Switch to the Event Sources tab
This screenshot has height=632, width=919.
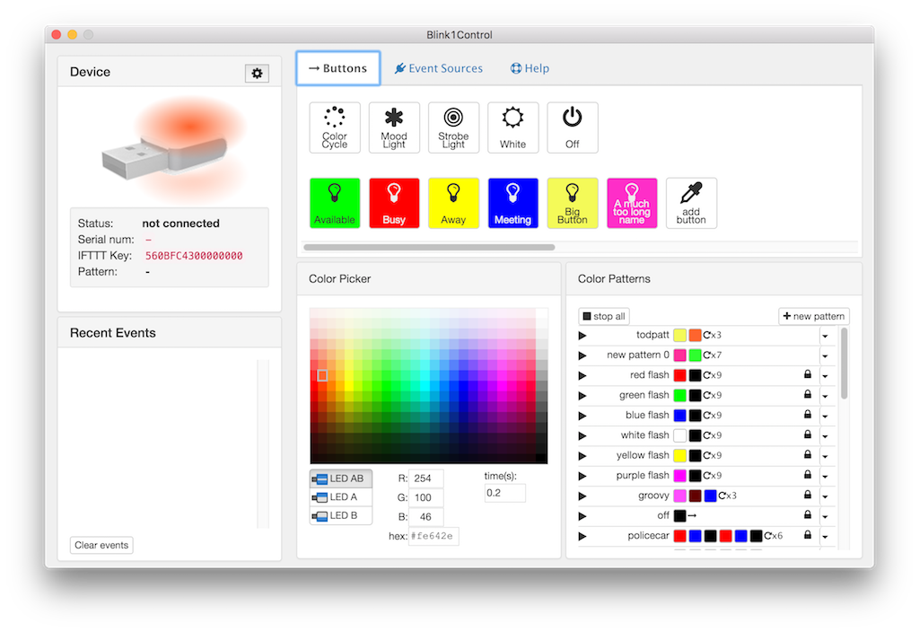pos(439,68)
